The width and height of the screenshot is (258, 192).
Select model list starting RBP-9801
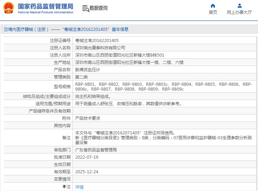tap(164, 86)
